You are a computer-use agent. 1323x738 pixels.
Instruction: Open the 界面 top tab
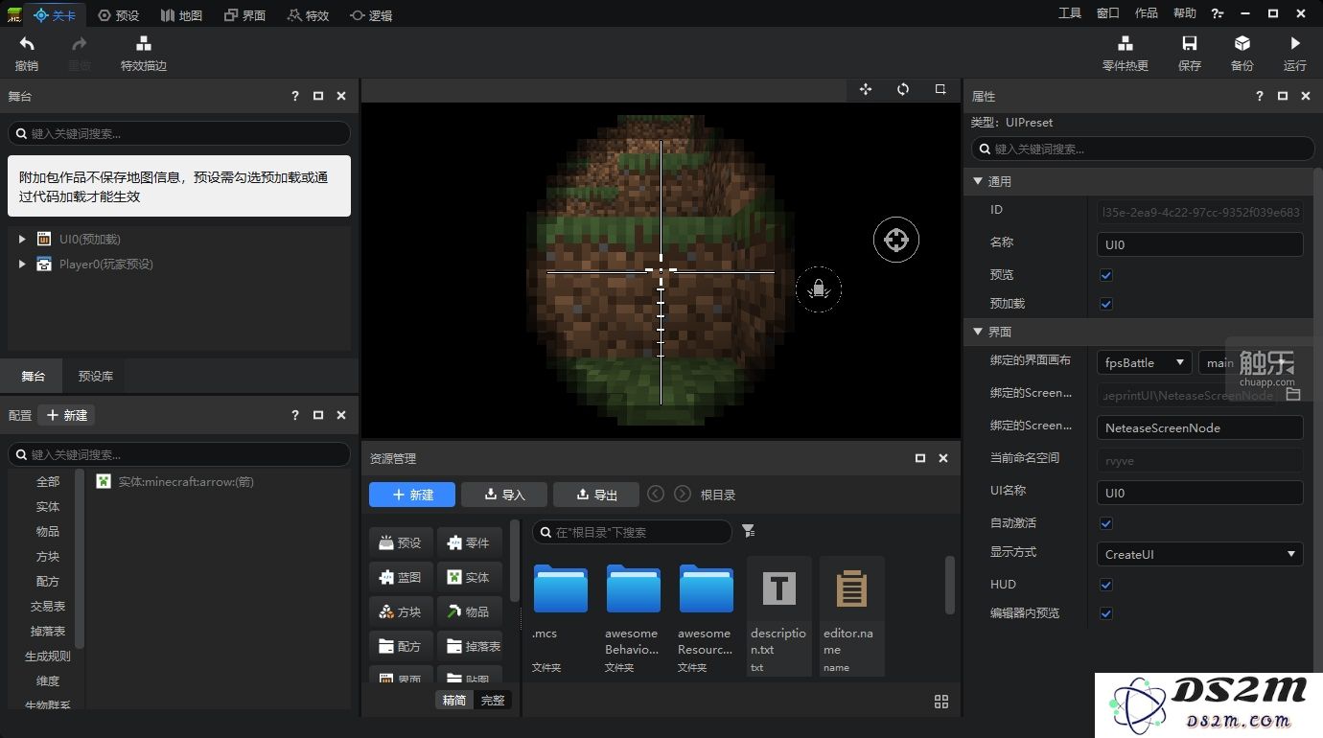coord(244,14)
